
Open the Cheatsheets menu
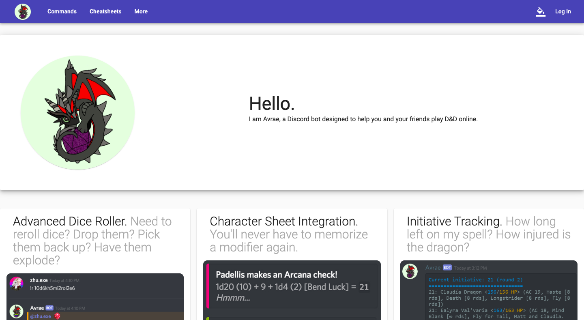tap(105, 11)
